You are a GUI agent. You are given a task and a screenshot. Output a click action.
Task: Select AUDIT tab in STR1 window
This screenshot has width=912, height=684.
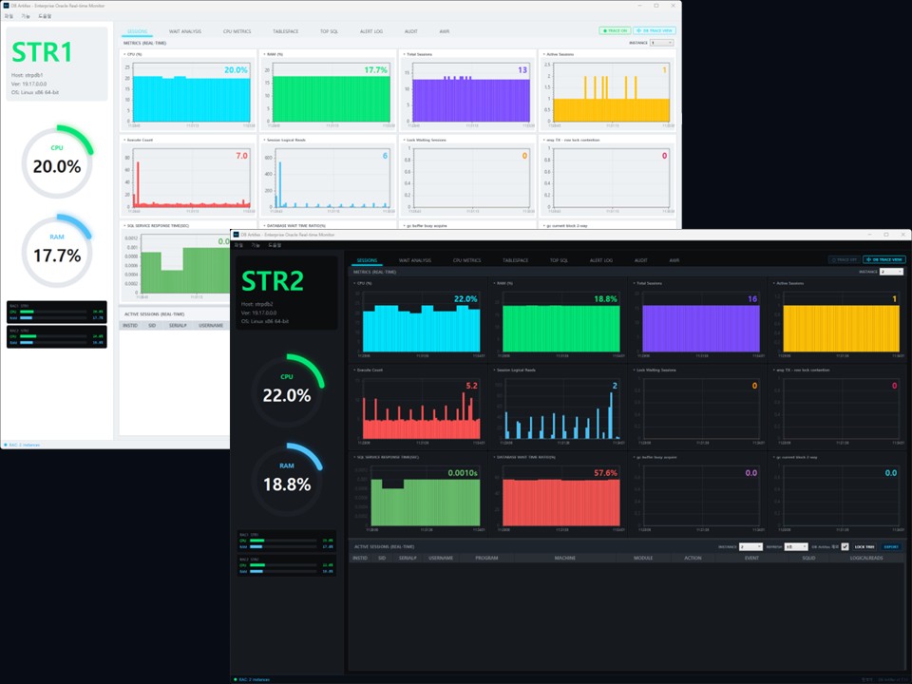point(411,31)
